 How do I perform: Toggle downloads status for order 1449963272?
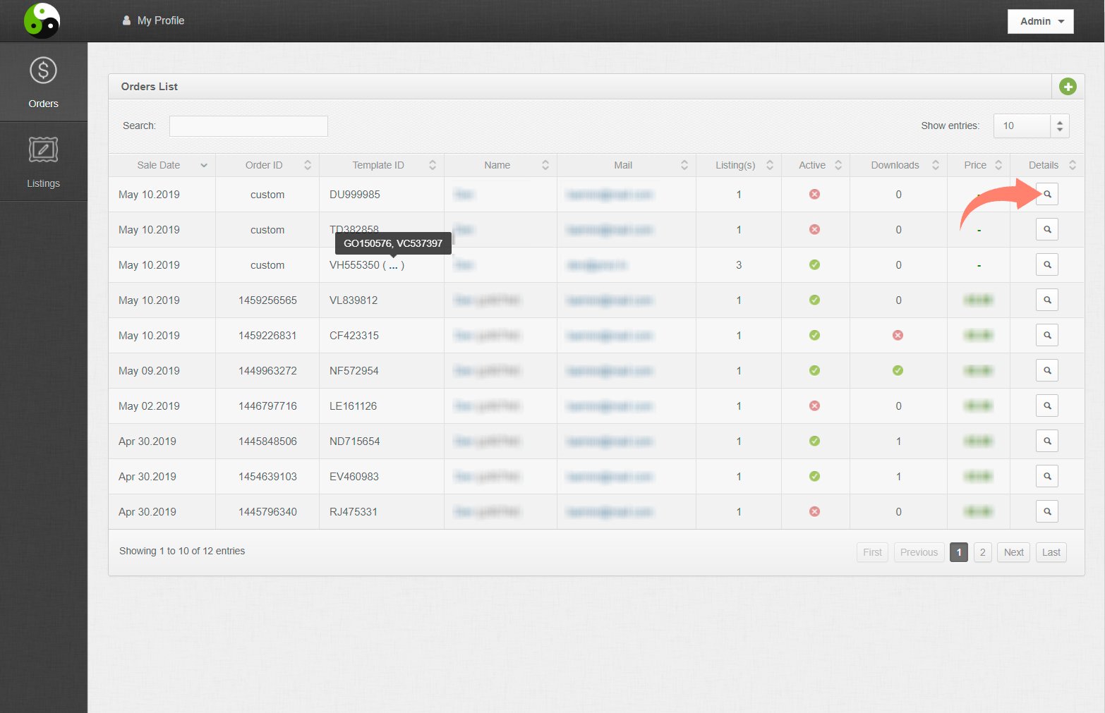[x=898, y=370]
